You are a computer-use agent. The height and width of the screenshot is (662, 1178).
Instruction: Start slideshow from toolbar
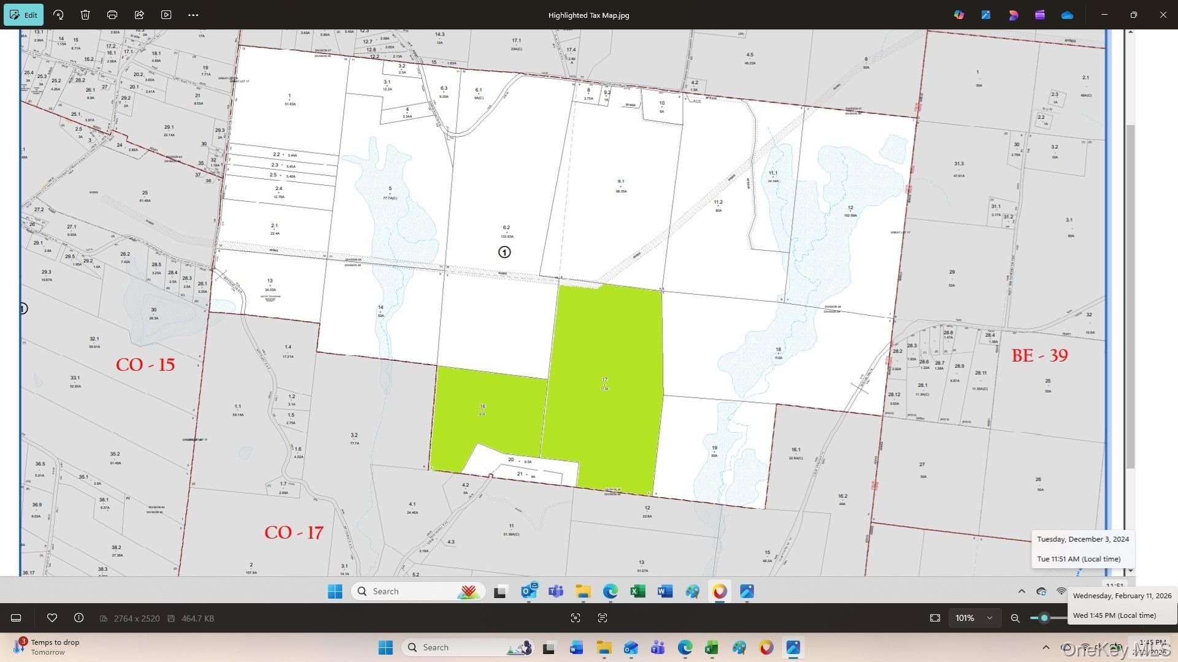pyautogui.click(x=166, y=15)
